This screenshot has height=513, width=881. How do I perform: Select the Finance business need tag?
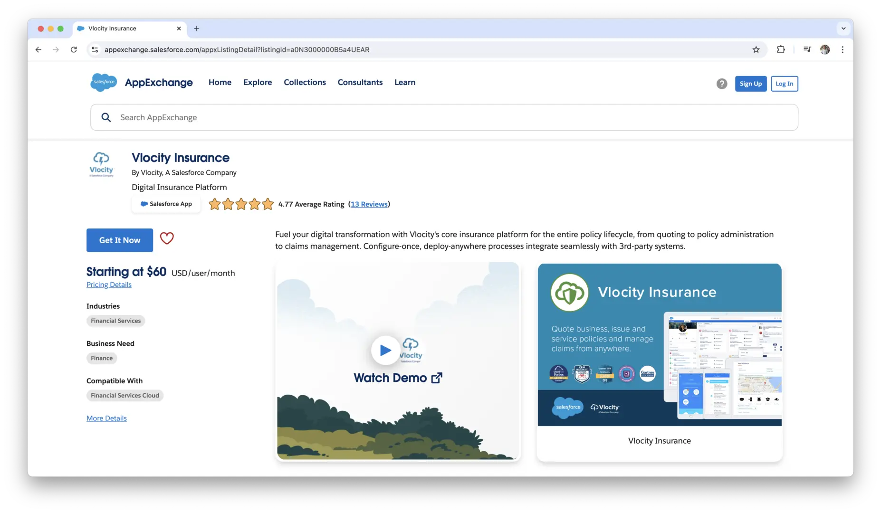click(x=102, y=358)
